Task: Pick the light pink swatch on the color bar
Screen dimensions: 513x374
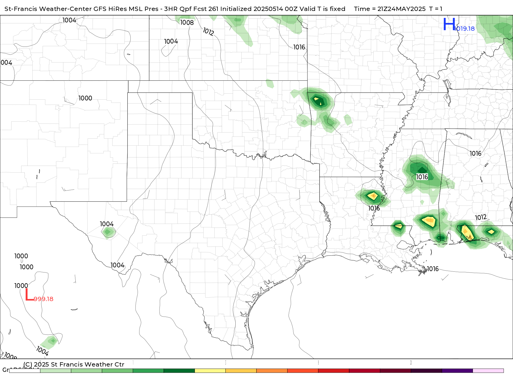Action: pyautogui.click(x=488, y=371)
